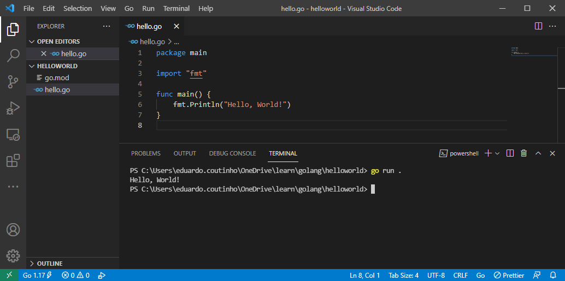Click the "fmt" import string
Image resolution: width=565 pixels, height=281 pixels.
pos(197,74)
